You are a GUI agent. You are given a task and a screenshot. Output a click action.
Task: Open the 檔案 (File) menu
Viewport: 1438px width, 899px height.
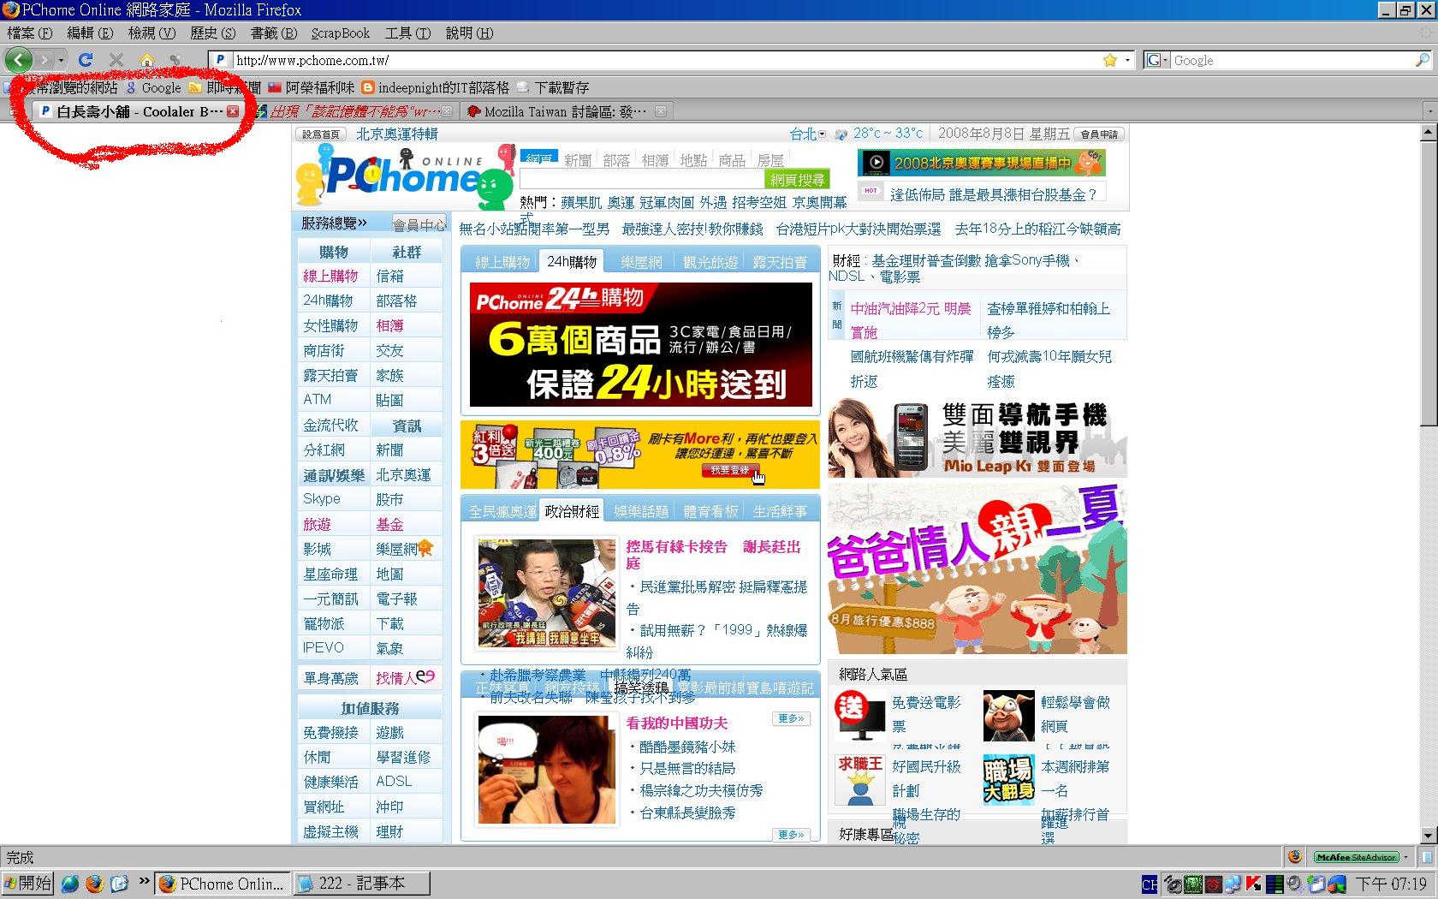pyautogui.click(x=30, y=33)
